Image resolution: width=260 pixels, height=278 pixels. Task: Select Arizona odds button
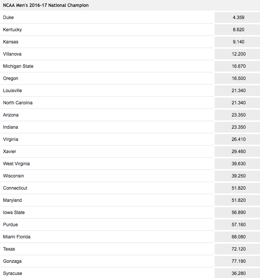(x=237, y=115)
